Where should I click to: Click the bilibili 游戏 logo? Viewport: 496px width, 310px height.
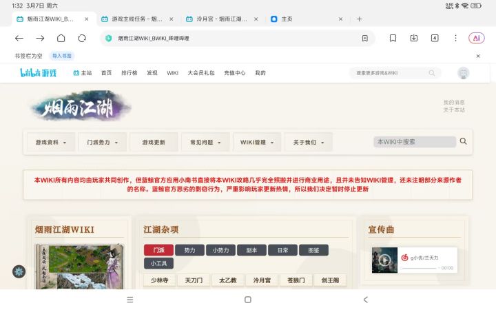tap(39, 73)
